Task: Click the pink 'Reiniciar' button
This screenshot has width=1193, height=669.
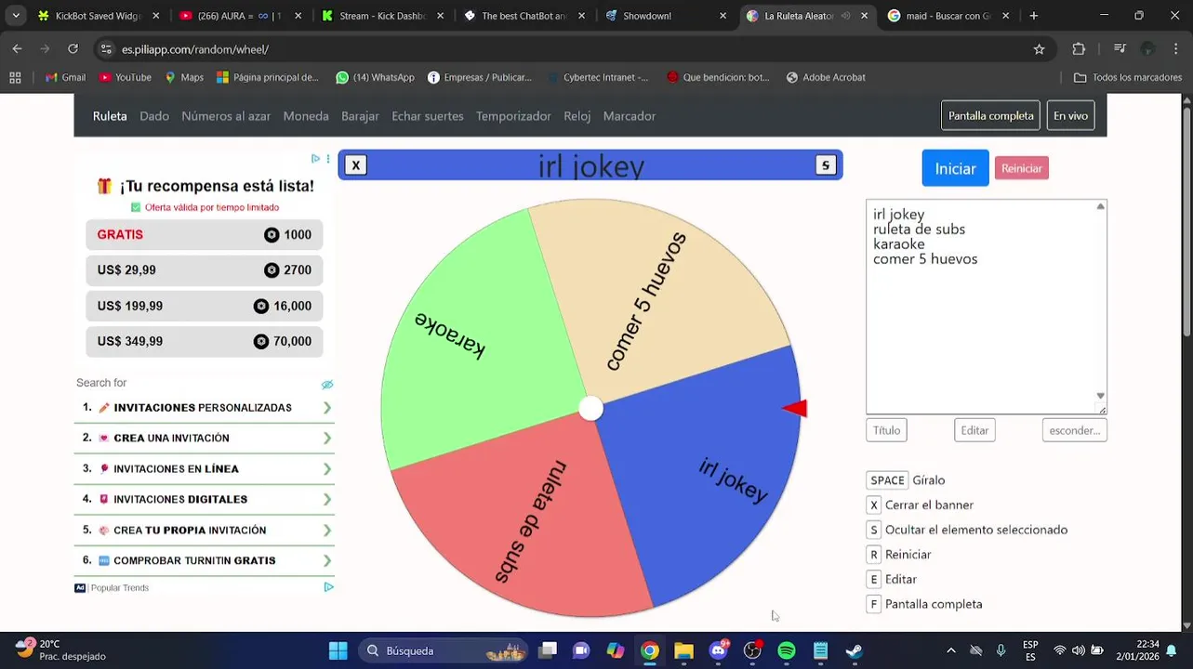Action: 1022,168
